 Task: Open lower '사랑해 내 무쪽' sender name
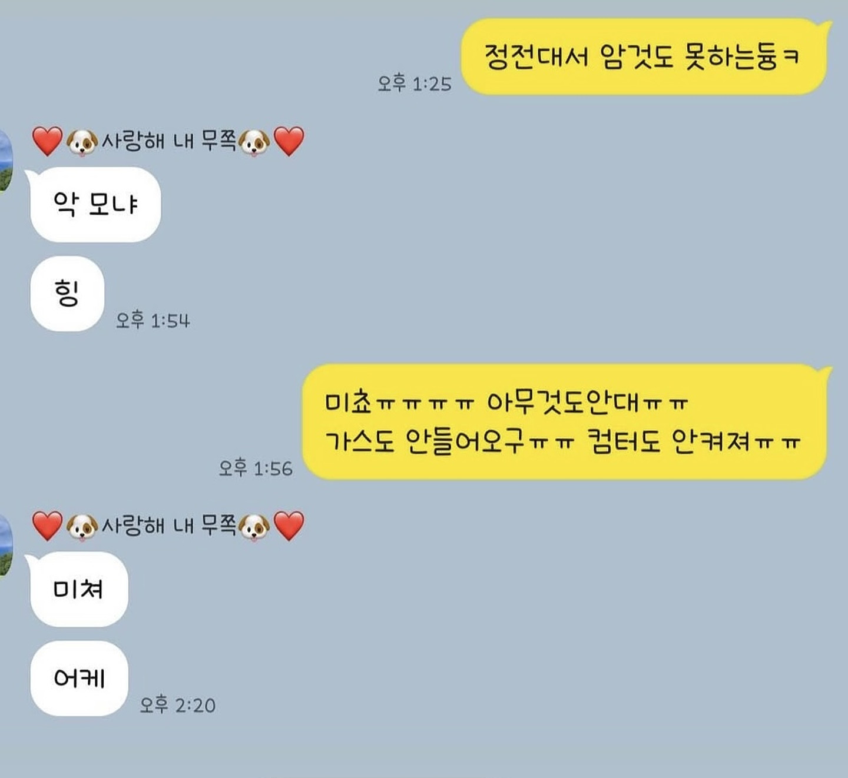(169, 525)
